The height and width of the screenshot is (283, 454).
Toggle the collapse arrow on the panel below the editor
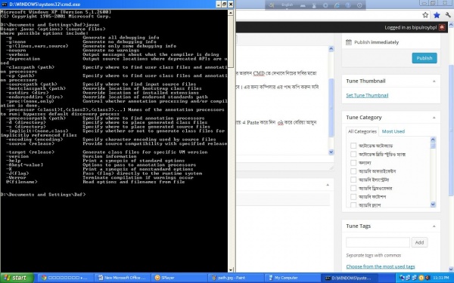coord(328,185)
